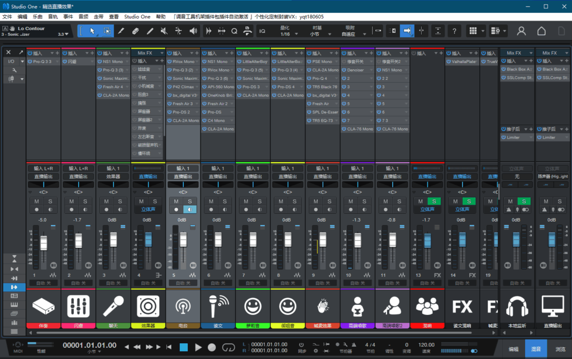
Task: Switch to the 浏览 tab at bottom right
Action: (561, 348)
